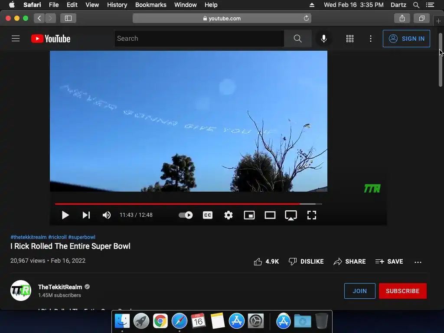Viewport: 444px width, 333px height.
Task: Enter fullscreen mode
Action: [x=311, y=215]
